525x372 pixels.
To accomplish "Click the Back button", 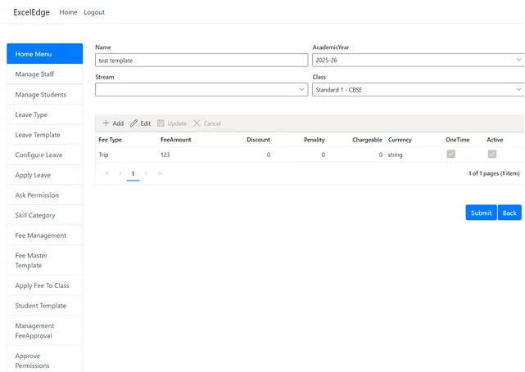I will coord(509,213).
